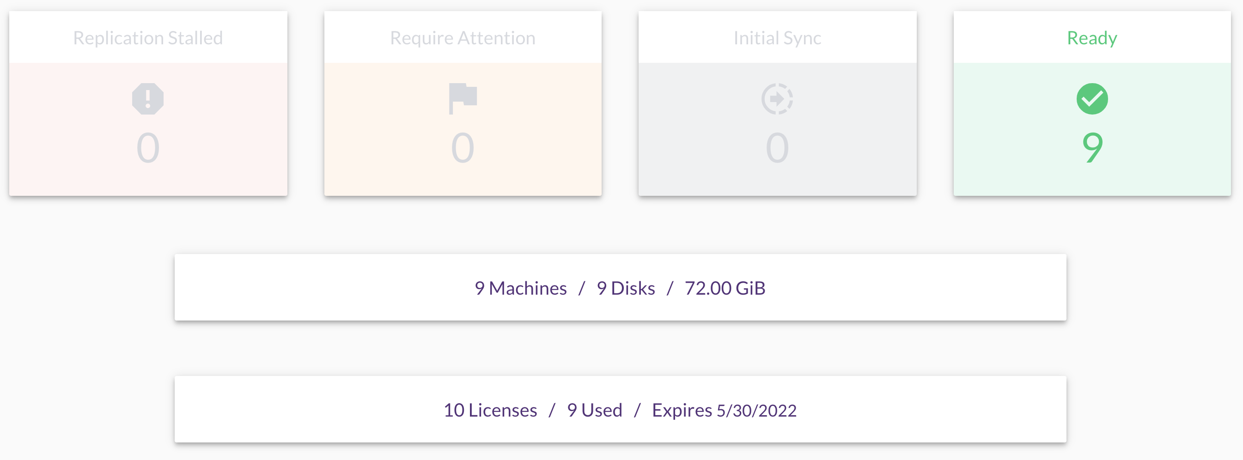The image size is (1243, 460).
Task: Click the Replication Stalled count 0
Action: coord(148,147)
